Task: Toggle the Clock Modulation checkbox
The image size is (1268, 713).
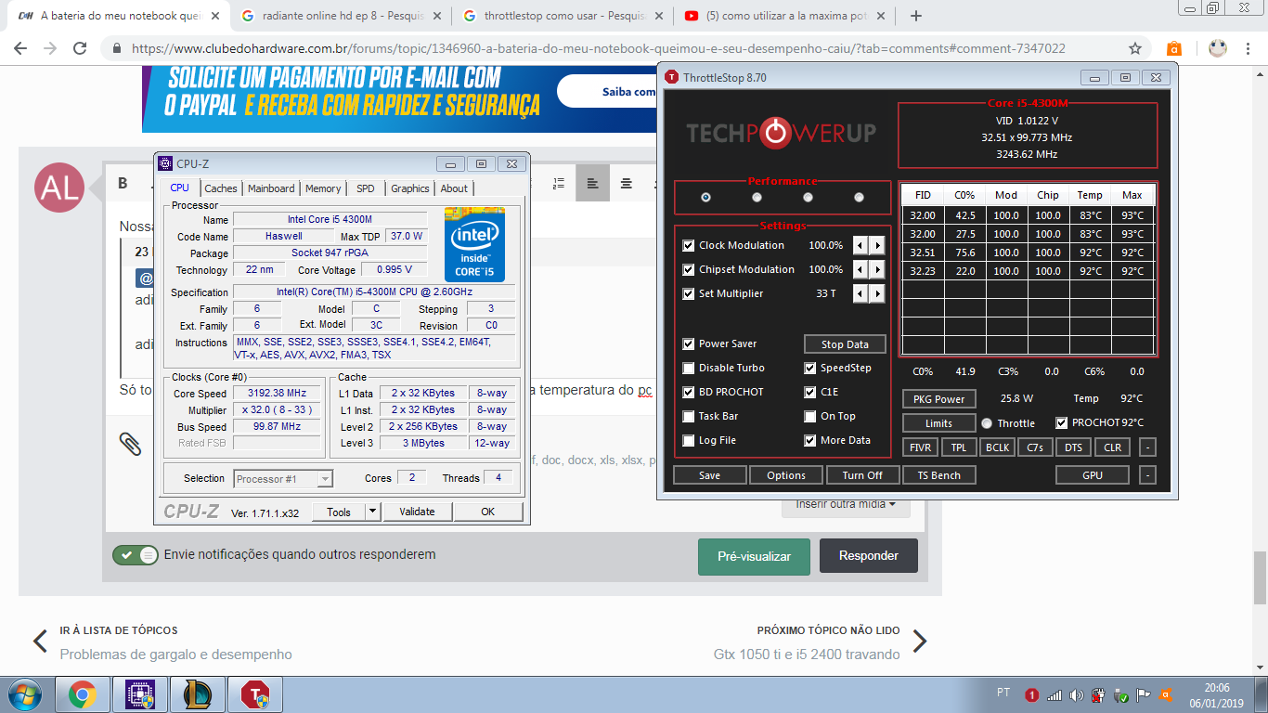Action: 688,245
